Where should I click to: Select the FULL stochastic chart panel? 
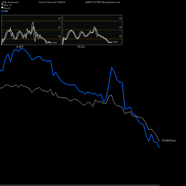(x=92, y=30)
